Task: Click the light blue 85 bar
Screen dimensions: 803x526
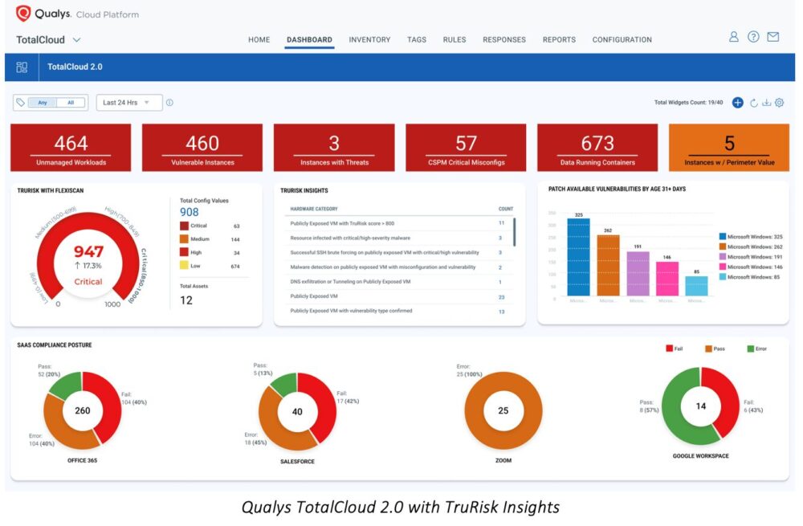Action: point(696,286)
